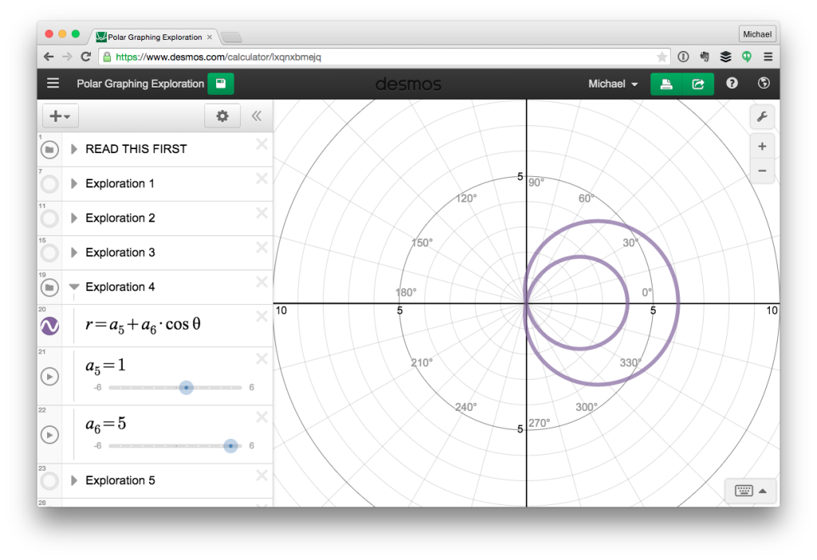Screen dimensions: 817x560
Task: Select the a5 slider handle
Action: coord(186,388)
